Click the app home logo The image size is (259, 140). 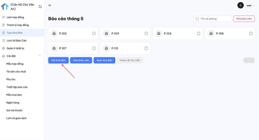5,7
